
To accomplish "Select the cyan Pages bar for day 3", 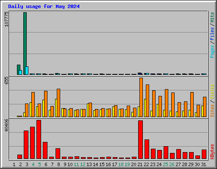I will click(27, 71).
